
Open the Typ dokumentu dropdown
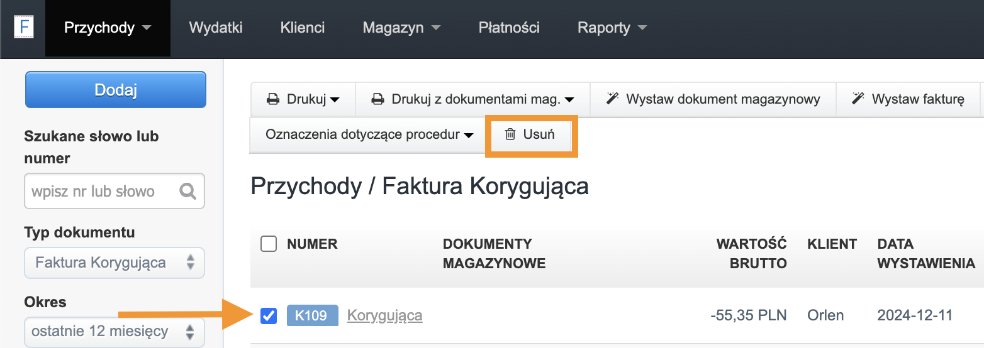tap(115, 263)
